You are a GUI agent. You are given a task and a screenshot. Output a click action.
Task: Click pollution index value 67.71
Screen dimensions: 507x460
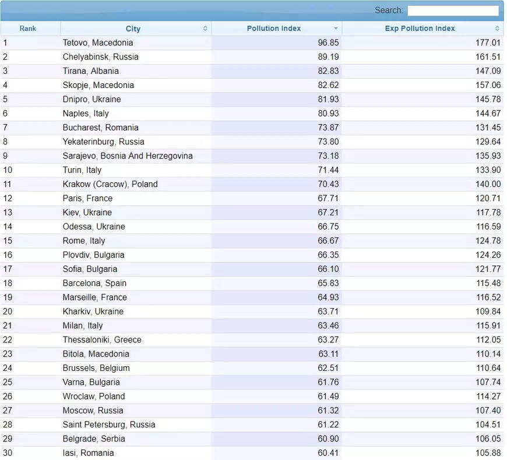click(328, 199)
